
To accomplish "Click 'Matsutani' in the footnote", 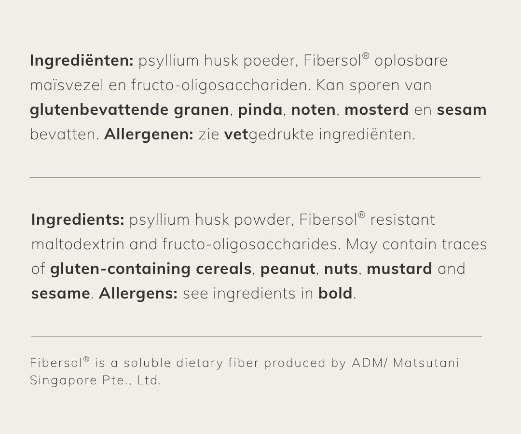I will click(426, 363).
